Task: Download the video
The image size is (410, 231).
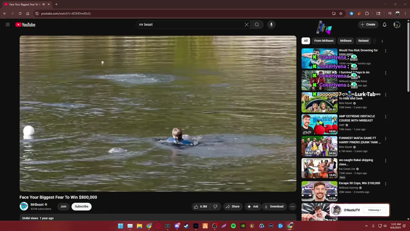Action: click(x=274, y=207)
